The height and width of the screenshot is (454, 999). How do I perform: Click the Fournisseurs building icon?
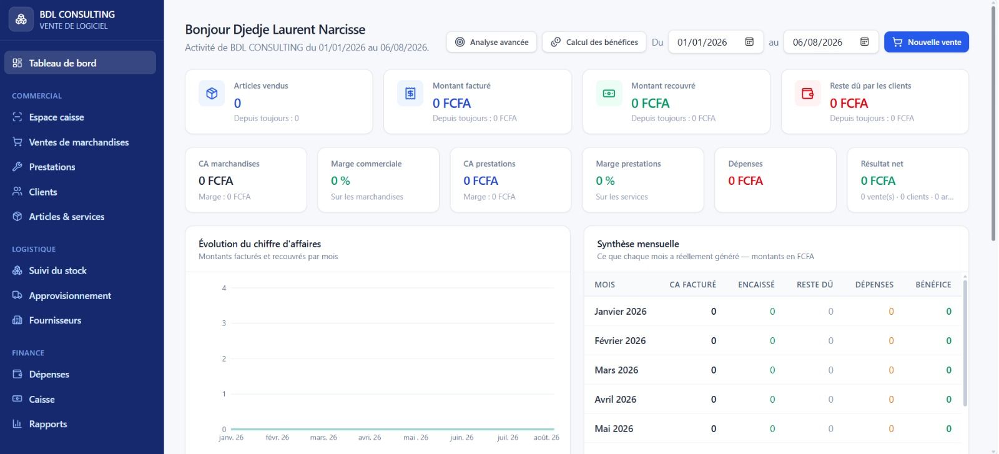pyautogui.click(x=17, y=320)
